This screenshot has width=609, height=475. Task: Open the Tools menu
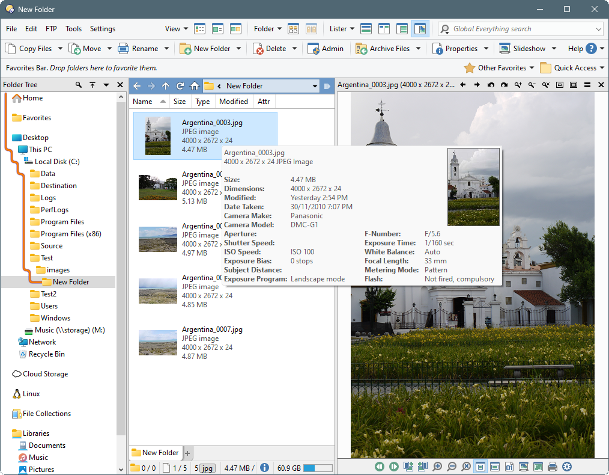tap(73, 29)
